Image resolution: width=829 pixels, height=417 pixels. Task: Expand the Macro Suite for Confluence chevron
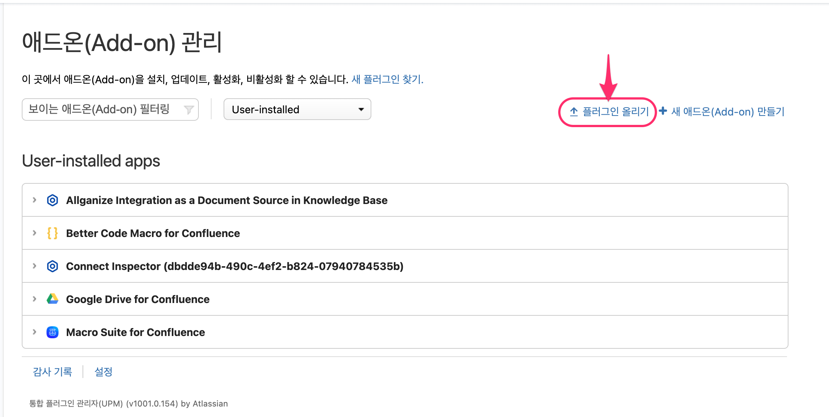tap(35, 332)
